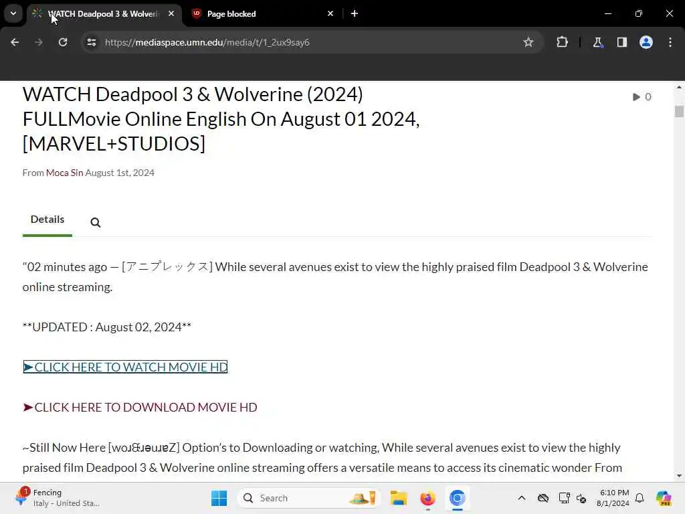Click the CLICK HERE TO WATCH MOVIE HD link
685x514 pixels.
click(x=125, y=367)
